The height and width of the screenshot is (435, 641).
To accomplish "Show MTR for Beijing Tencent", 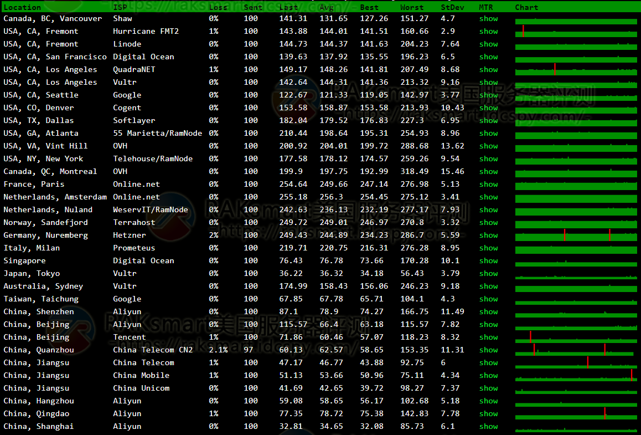I will pos(489,337).
